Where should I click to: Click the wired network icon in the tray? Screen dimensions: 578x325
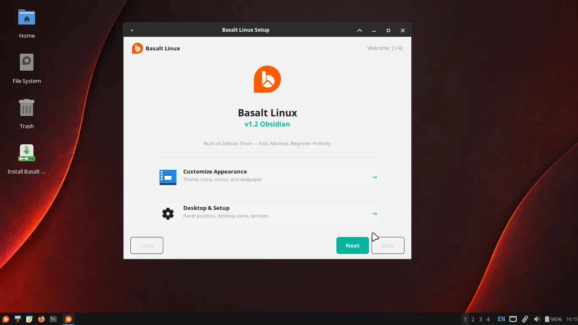coord(513,319)
